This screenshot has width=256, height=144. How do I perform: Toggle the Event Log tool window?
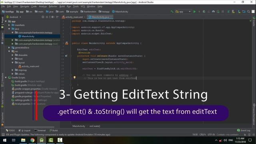(244, 130)
